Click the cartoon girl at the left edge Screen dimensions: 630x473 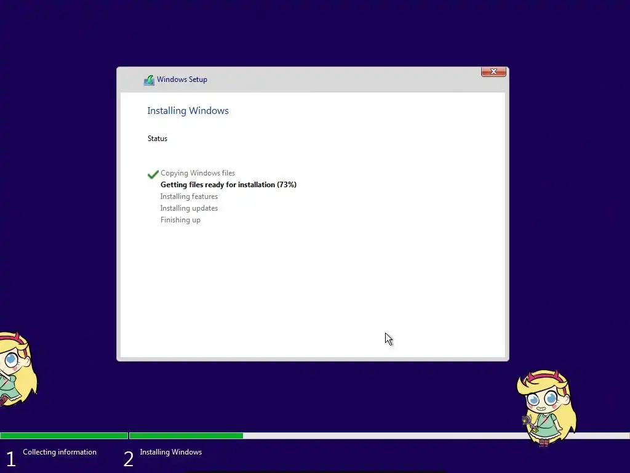click(x=18, y=368)
